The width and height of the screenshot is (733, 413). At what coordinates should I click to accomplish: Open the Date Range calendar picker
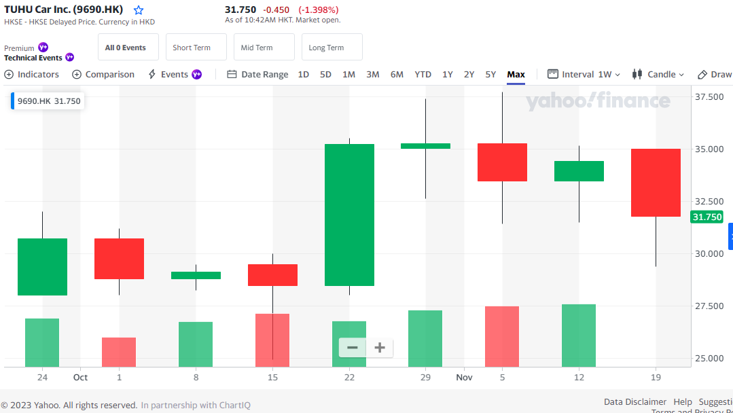[257, 74]
